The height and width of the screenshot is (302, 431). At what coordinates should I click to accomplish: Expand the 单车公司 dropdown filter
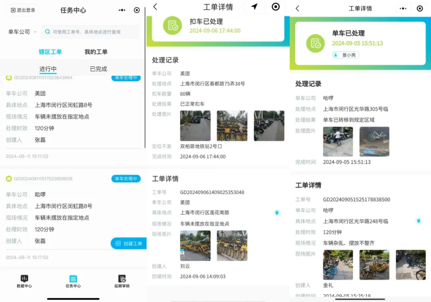coord(22,32)
